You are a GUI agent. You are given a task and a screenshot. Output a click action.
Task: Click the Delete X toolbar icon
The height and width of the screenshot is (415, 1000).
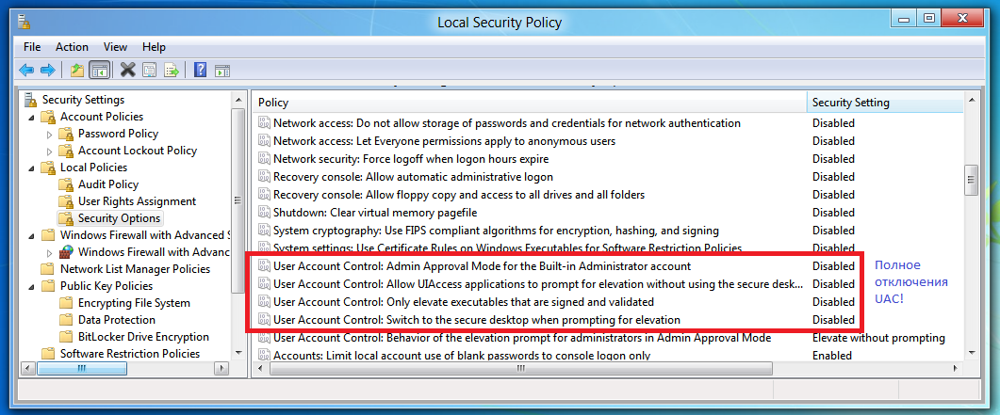tap(127, 70)
